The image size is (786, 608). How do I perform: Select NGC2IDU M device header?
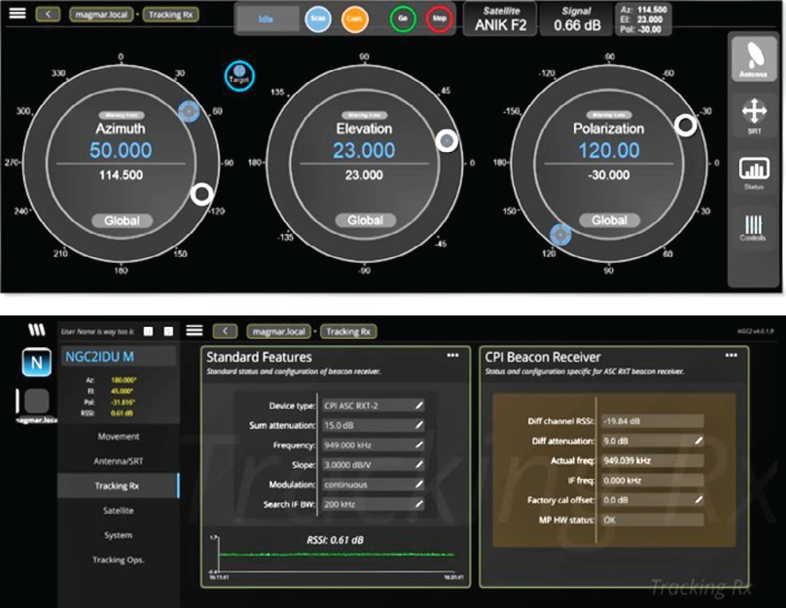point(119,357)
